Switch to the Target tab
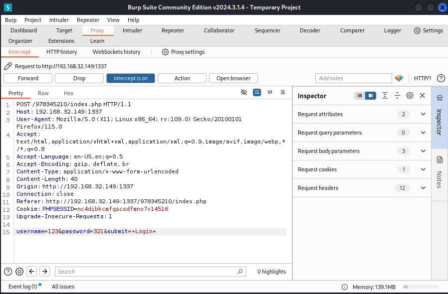Image resolution: width=448 pixels, height=294 pixels. [64, 30]
